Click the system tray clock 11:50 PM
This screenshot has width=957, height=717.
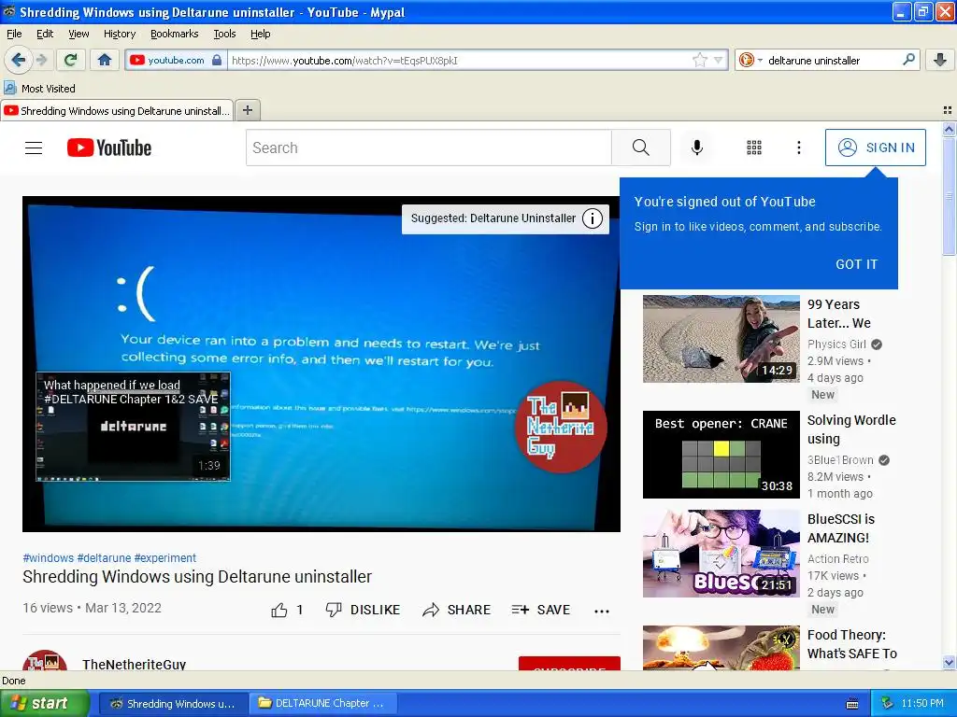click(x=922, y=703)
